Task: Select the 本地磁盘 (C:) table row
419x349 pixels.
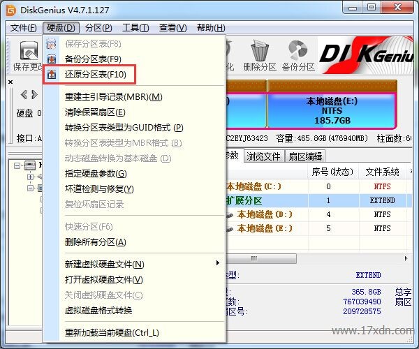Action: [x=318, y=186]
